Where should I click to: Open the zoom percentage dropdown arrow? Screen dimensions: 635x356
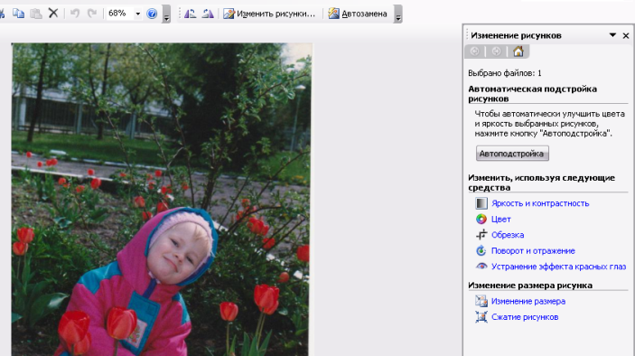pyautogui.click(x=137, y=14)
